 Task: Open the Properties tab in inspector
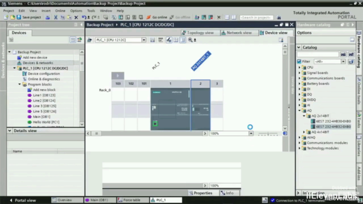(200, 193)
